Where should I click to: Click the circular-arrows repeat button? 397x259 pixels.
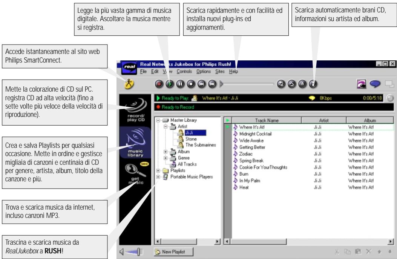pyautogui.click(x=281, y=84)
